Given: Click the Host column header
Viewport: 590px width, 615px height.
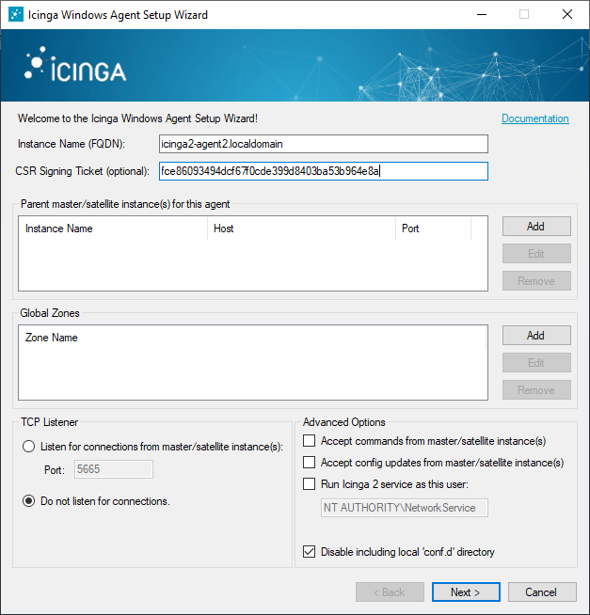Looking at the screenshot, I should click(x=301, y=229).
